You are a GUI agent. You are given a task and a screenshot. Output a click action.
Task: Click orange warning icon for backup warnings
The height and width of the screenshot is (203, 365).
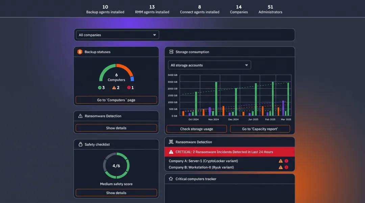pos(114,88)
